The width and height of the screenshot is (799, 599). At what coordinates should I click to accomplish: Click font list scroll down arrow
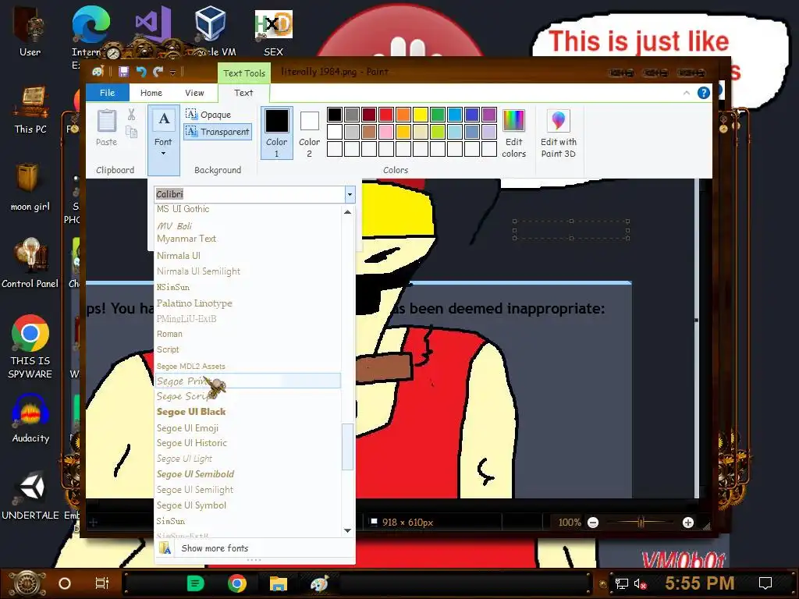(x=347, y=530)
